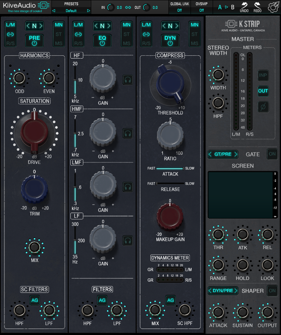Enable the SHAPER ON switch

click(272, 290)
